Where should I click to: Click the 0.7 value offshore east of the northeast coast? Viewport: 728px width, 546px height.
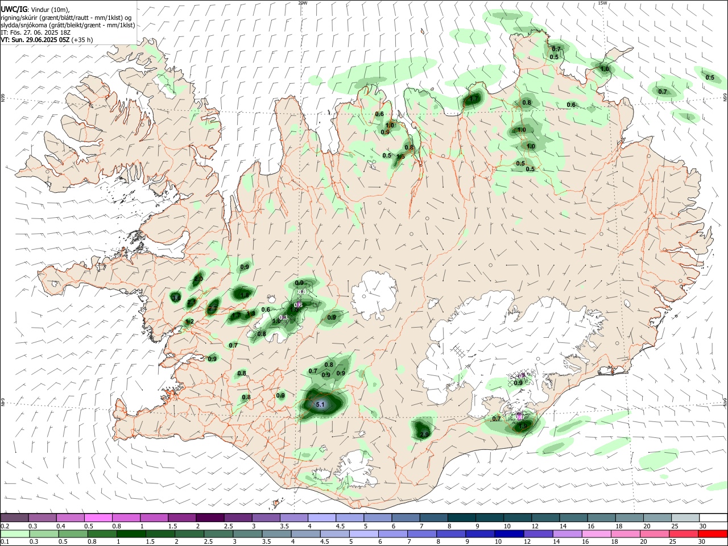[x=663, y=92]
